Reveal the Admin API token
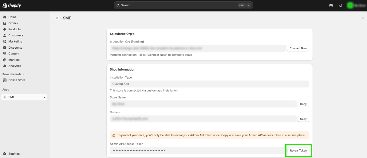 point(298,151)
